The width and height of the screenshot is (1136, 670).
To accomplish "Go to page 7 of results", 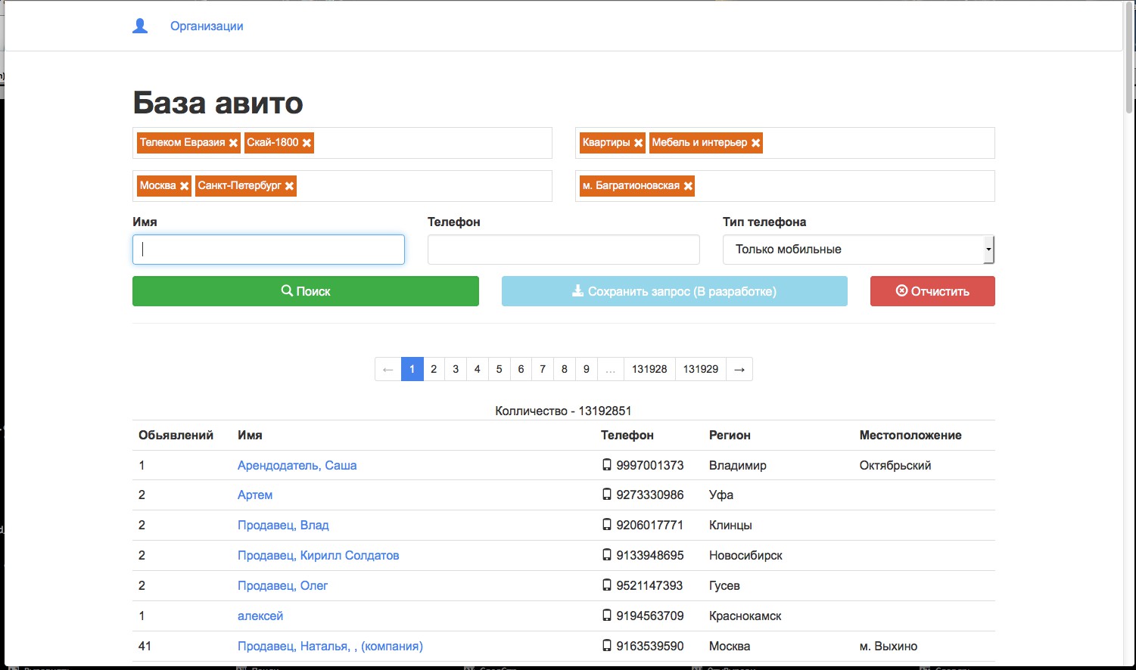I will [543, 369].
